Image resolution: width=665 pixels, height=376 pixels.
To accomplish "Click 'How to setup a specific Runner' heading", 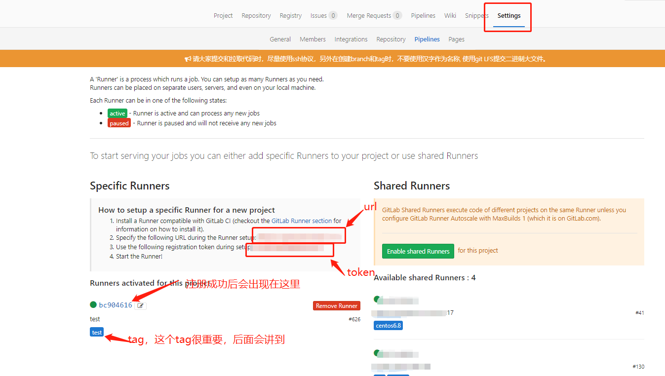I will click(x=187, y=210).
